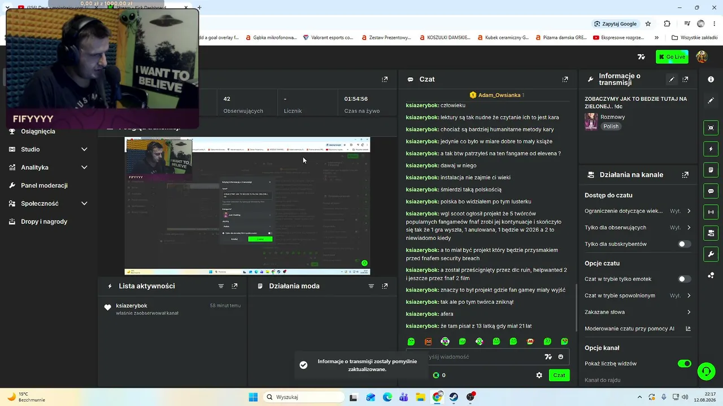This screenshot has width=723, height=406.
Task: Toggle Czat w trybie tylko emotek switch
Action: click(x=684, y=279)
